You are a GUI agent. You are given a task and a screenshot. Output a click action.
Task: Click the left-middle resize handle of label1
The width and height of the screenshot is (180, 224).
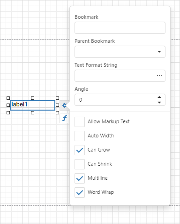[8, 105]
